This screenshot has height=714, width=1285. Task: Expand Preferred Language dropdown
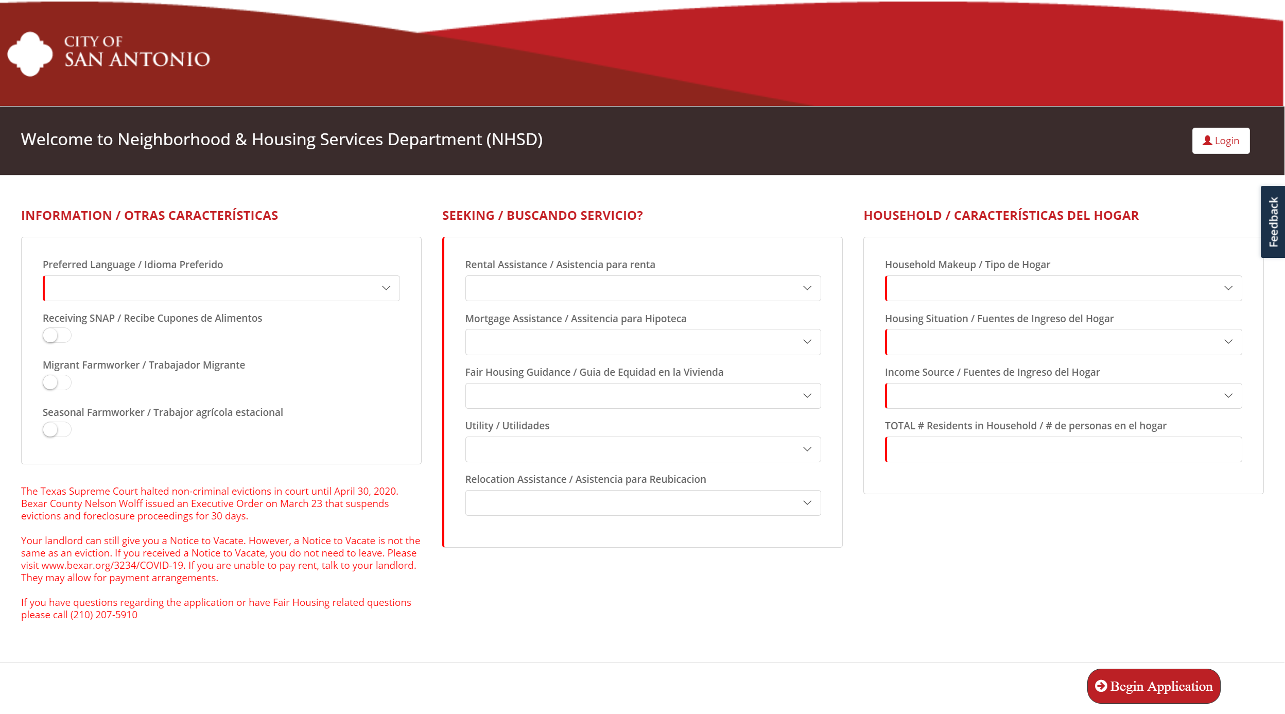point(387,288)
